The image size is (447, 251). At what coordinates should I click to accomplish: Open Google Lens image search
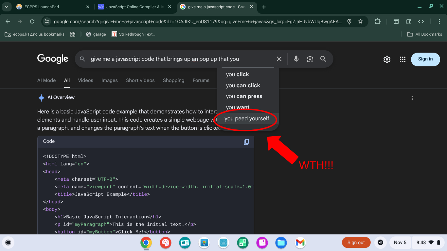(x=310, y=59)
